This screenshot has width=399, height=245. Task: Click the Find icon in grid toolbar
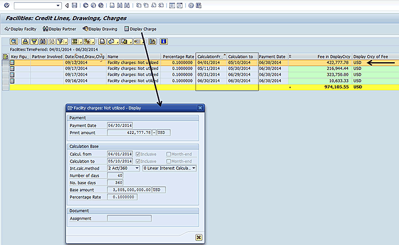point(43,41)
